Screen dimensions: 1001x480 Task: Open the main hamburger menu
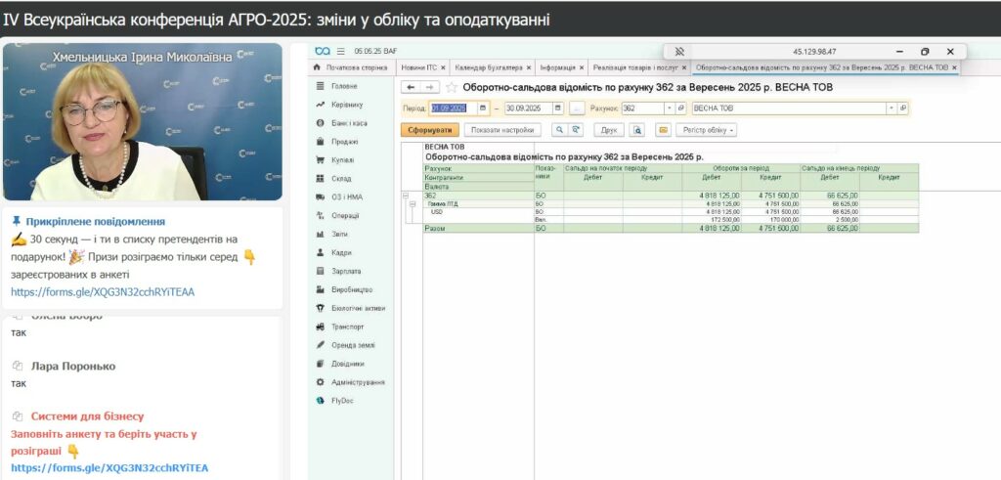(341, 51)
